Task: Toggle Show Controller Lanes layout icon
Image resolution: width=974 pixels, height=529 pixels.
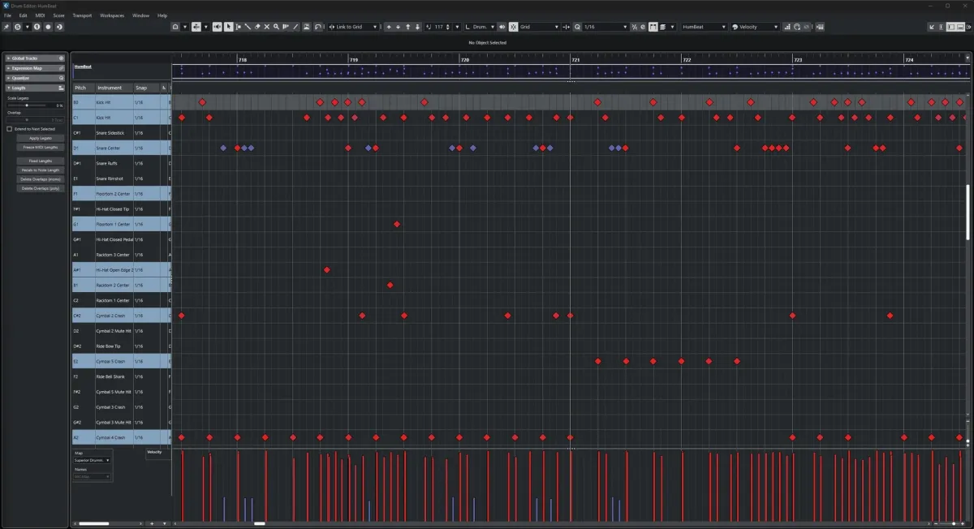Action: click(960, 27)
